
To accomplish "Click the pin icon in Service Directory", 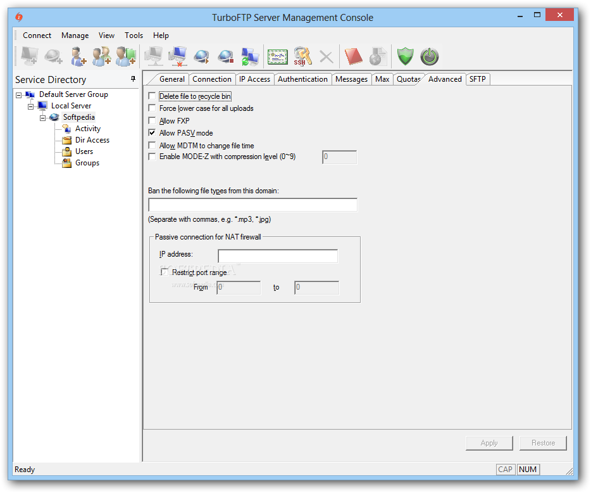I will pos(133,79).
